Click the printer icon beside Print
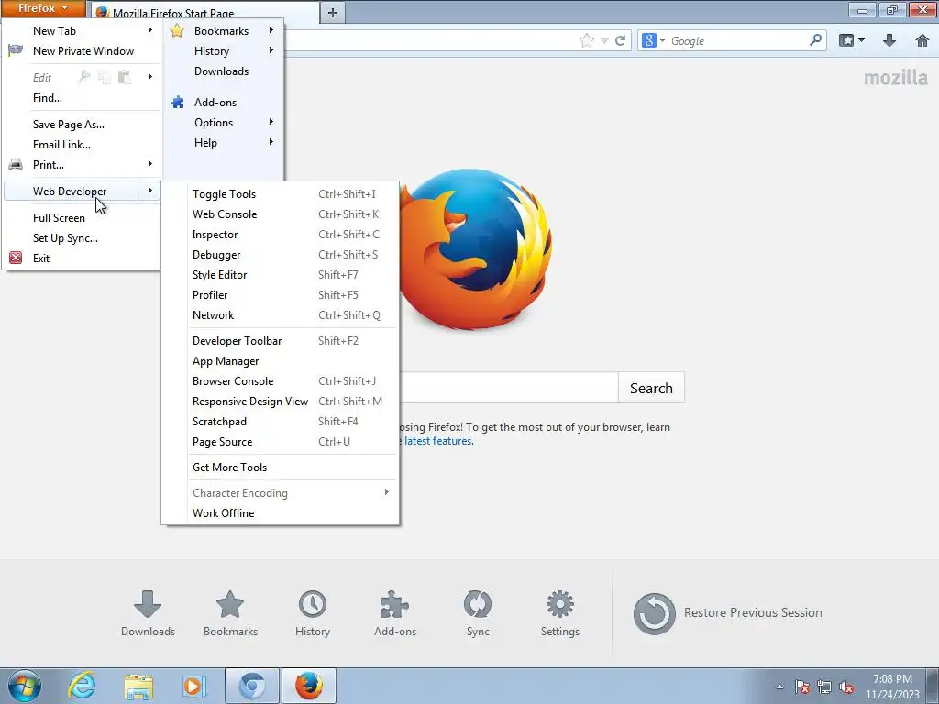Screen dimensions: 939x704 point(16,165)
